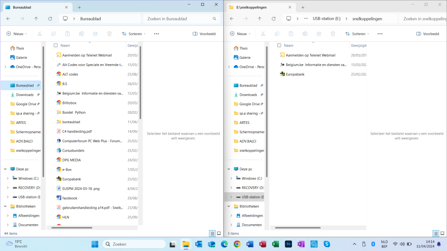Toggle the Voorbeeld preview pane in the right window
The image size is (447, 251).
click(427, 34)
